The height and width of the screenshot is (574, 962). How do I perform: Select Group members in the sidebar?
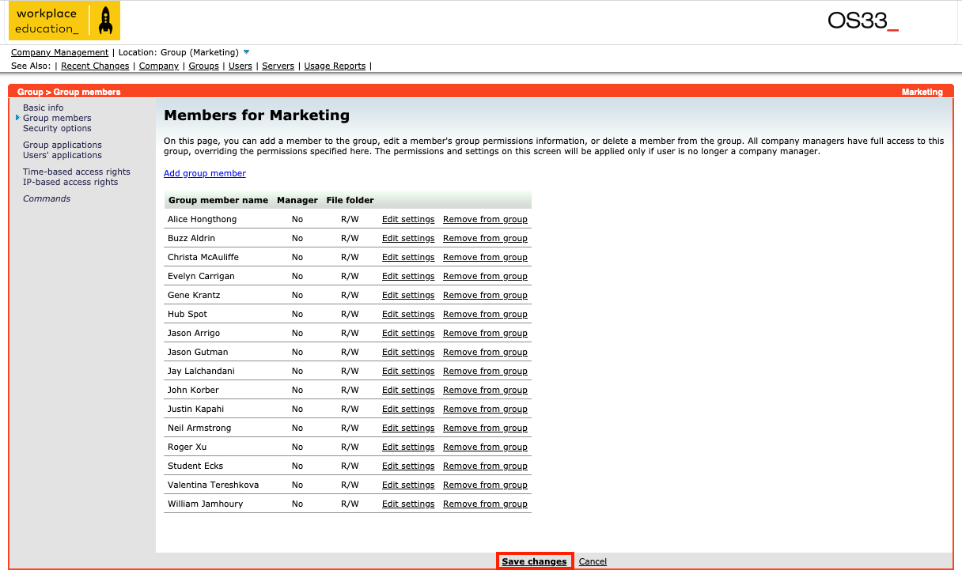click(57, 118)
